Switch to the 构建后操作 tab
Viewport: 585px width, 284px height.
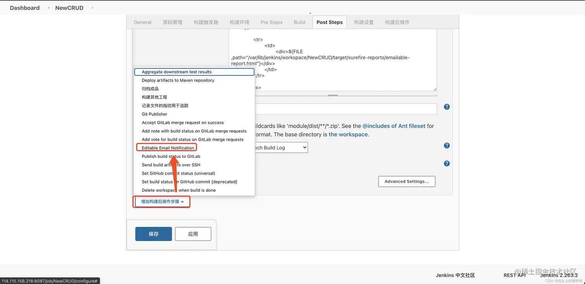[397, 22]
